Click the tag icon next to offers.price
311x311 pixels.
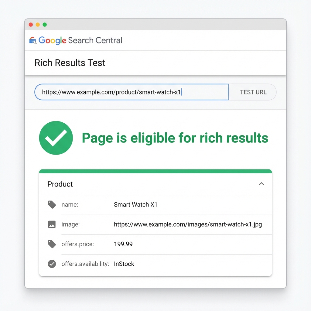tap(52, 244)
